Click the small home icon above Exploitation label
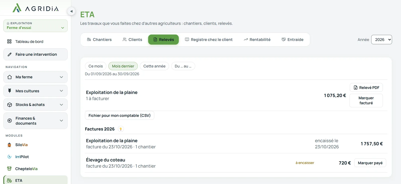Viewport: 401px width, 184px height. point(8,23)
